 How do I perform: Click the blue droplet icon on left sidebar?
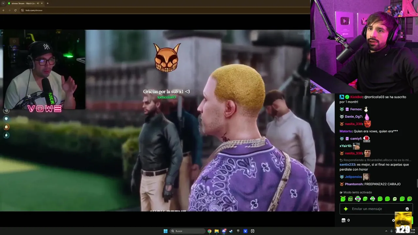point(6,135)
